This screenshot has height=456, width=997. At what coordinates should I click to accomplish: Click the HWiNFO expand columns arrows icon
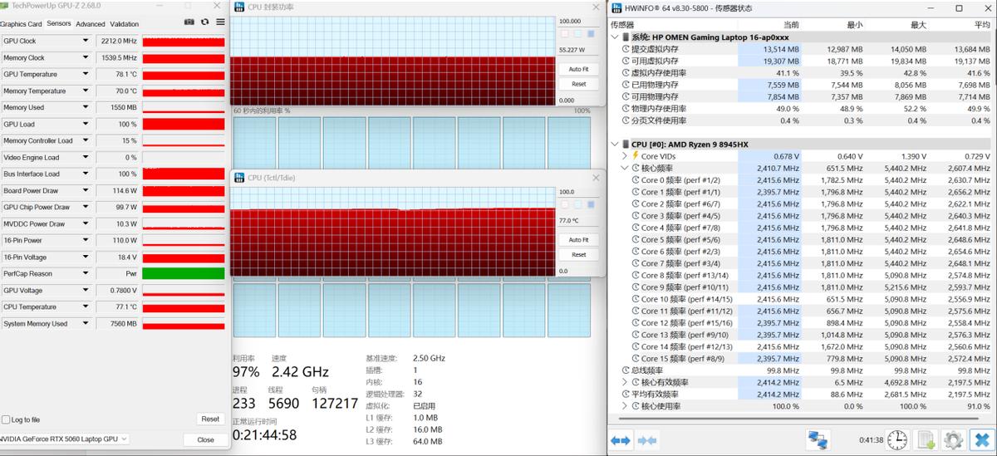pyautogui.click(x=621, y=439)
